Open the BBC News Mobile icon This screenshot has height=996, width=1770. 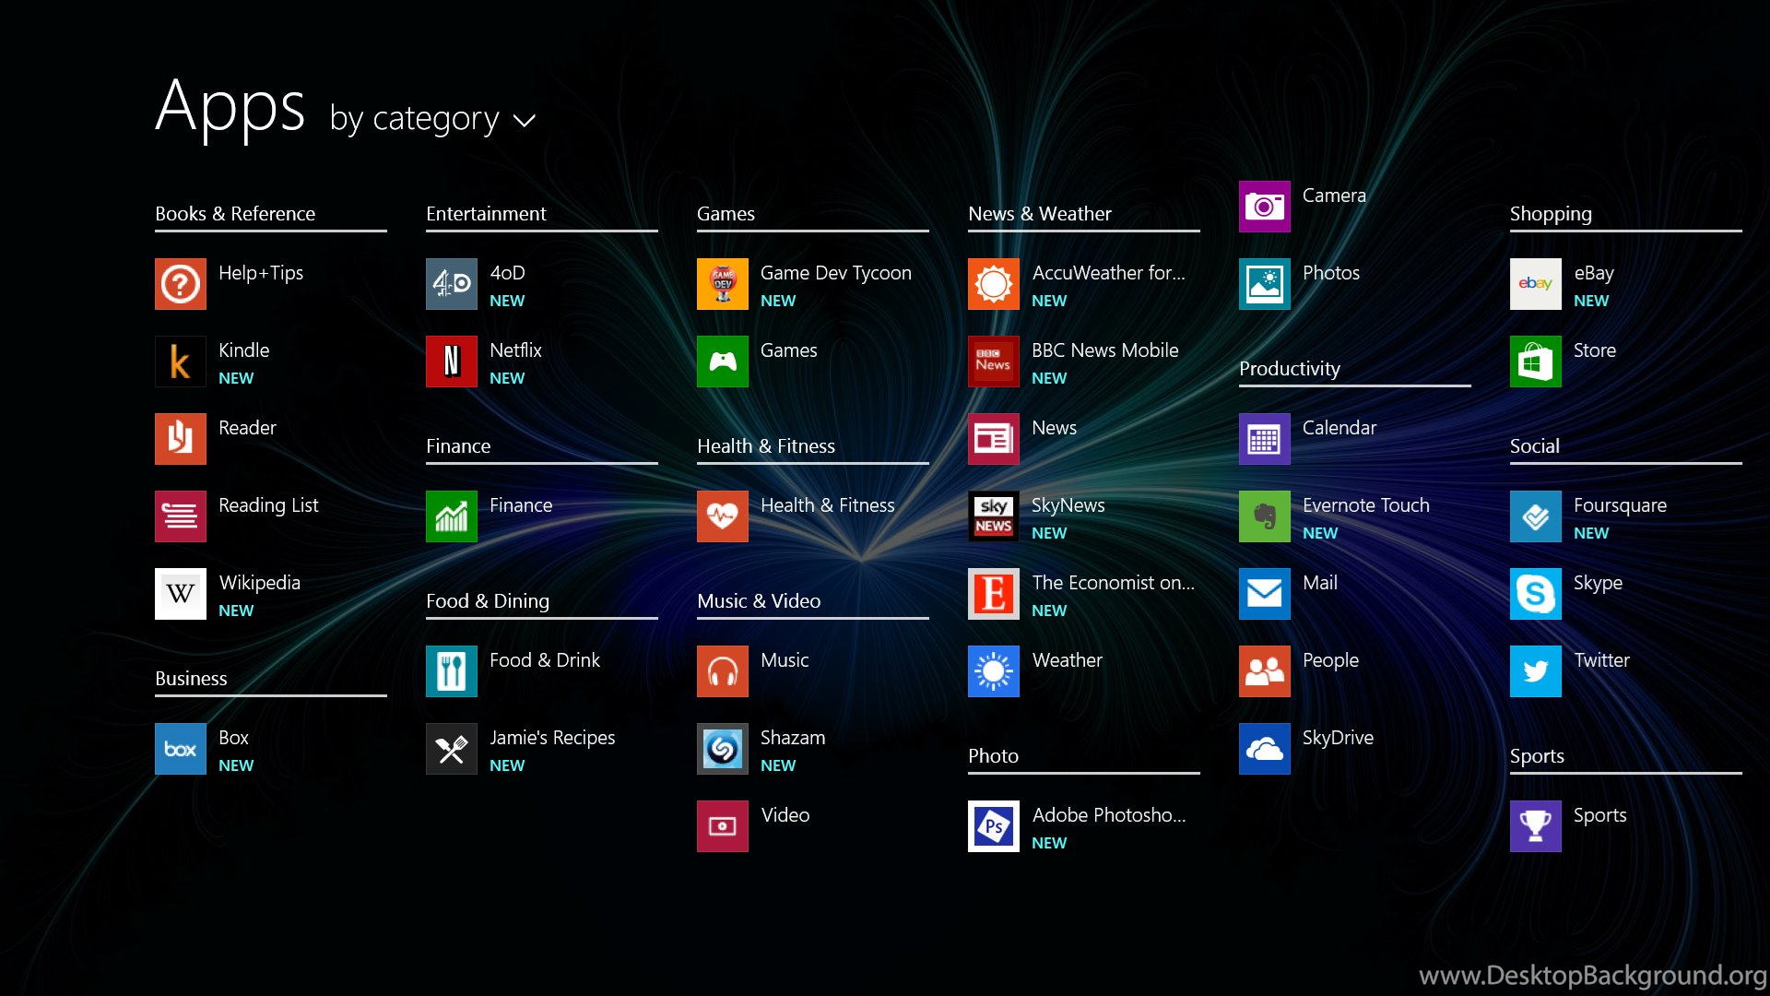pyautogui.click(x=994, y=362)
